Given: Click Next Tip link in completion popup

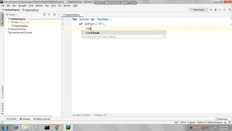Looking at the screenshot, I should 112,37.
